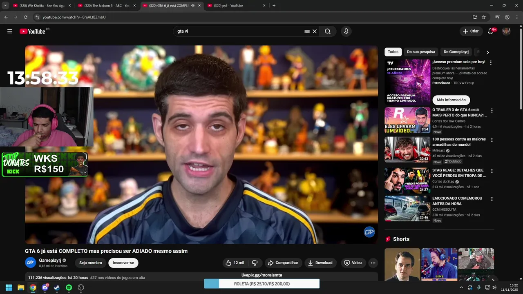Open options for EMOCIONADO COMEMOROU video
The image size is (523, 294).
coord(492,199)
